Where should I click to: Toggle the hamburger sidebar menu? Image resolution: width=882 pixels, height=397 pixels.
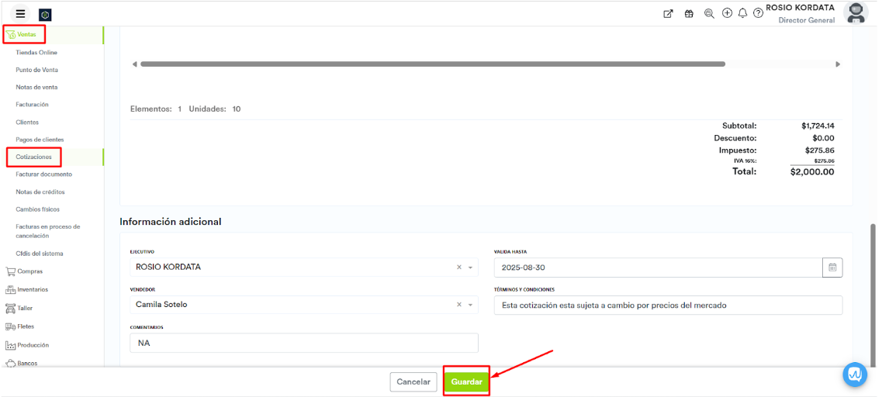point(20,14)
